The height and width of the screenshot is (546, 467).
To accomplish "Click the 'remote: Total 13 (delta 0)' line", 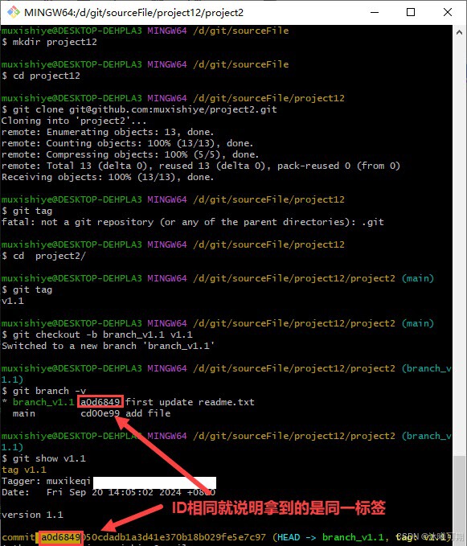I will pyautogui.click(x=201, y=166).
